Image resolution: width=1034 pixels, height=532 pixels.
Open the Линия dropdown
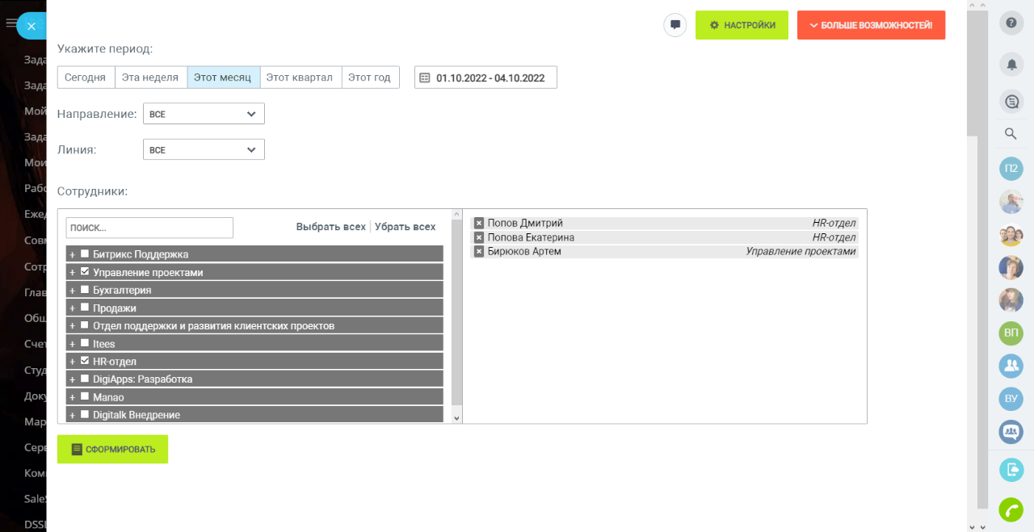tap(204, 149)
